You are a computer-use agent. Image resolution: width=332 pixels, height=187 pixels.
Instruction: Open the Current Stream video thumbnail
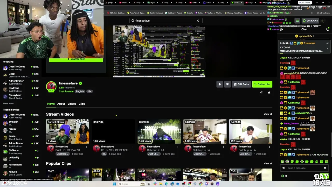[x=68, y=131]
